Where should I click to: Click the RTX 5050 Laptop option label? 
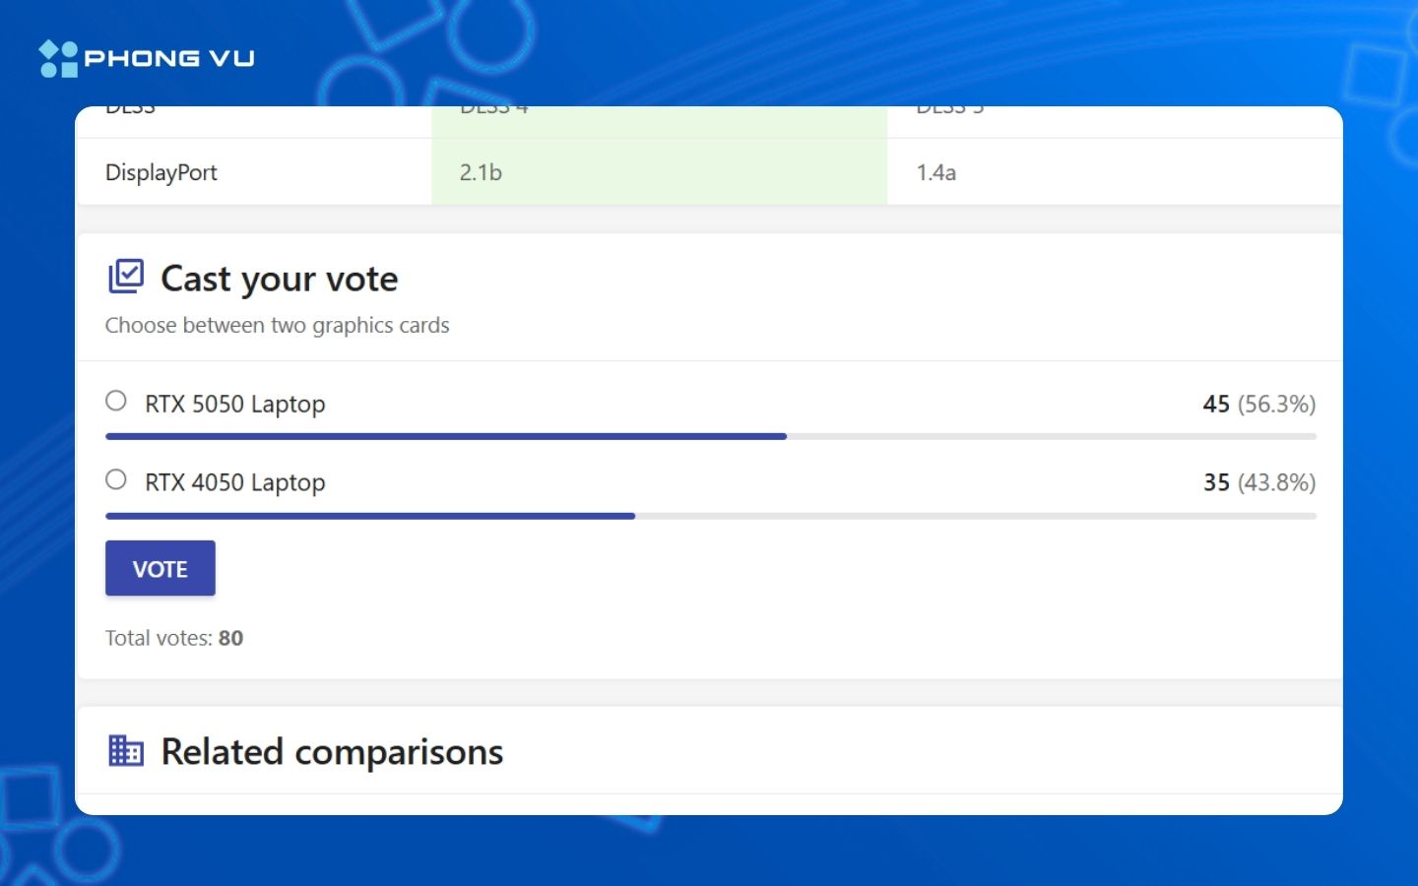pyautogui.click(x=234, y=404)
